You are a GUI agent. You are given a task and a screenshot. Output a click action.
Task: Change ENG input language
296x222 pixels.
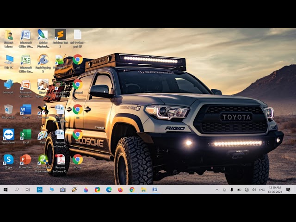262,190
